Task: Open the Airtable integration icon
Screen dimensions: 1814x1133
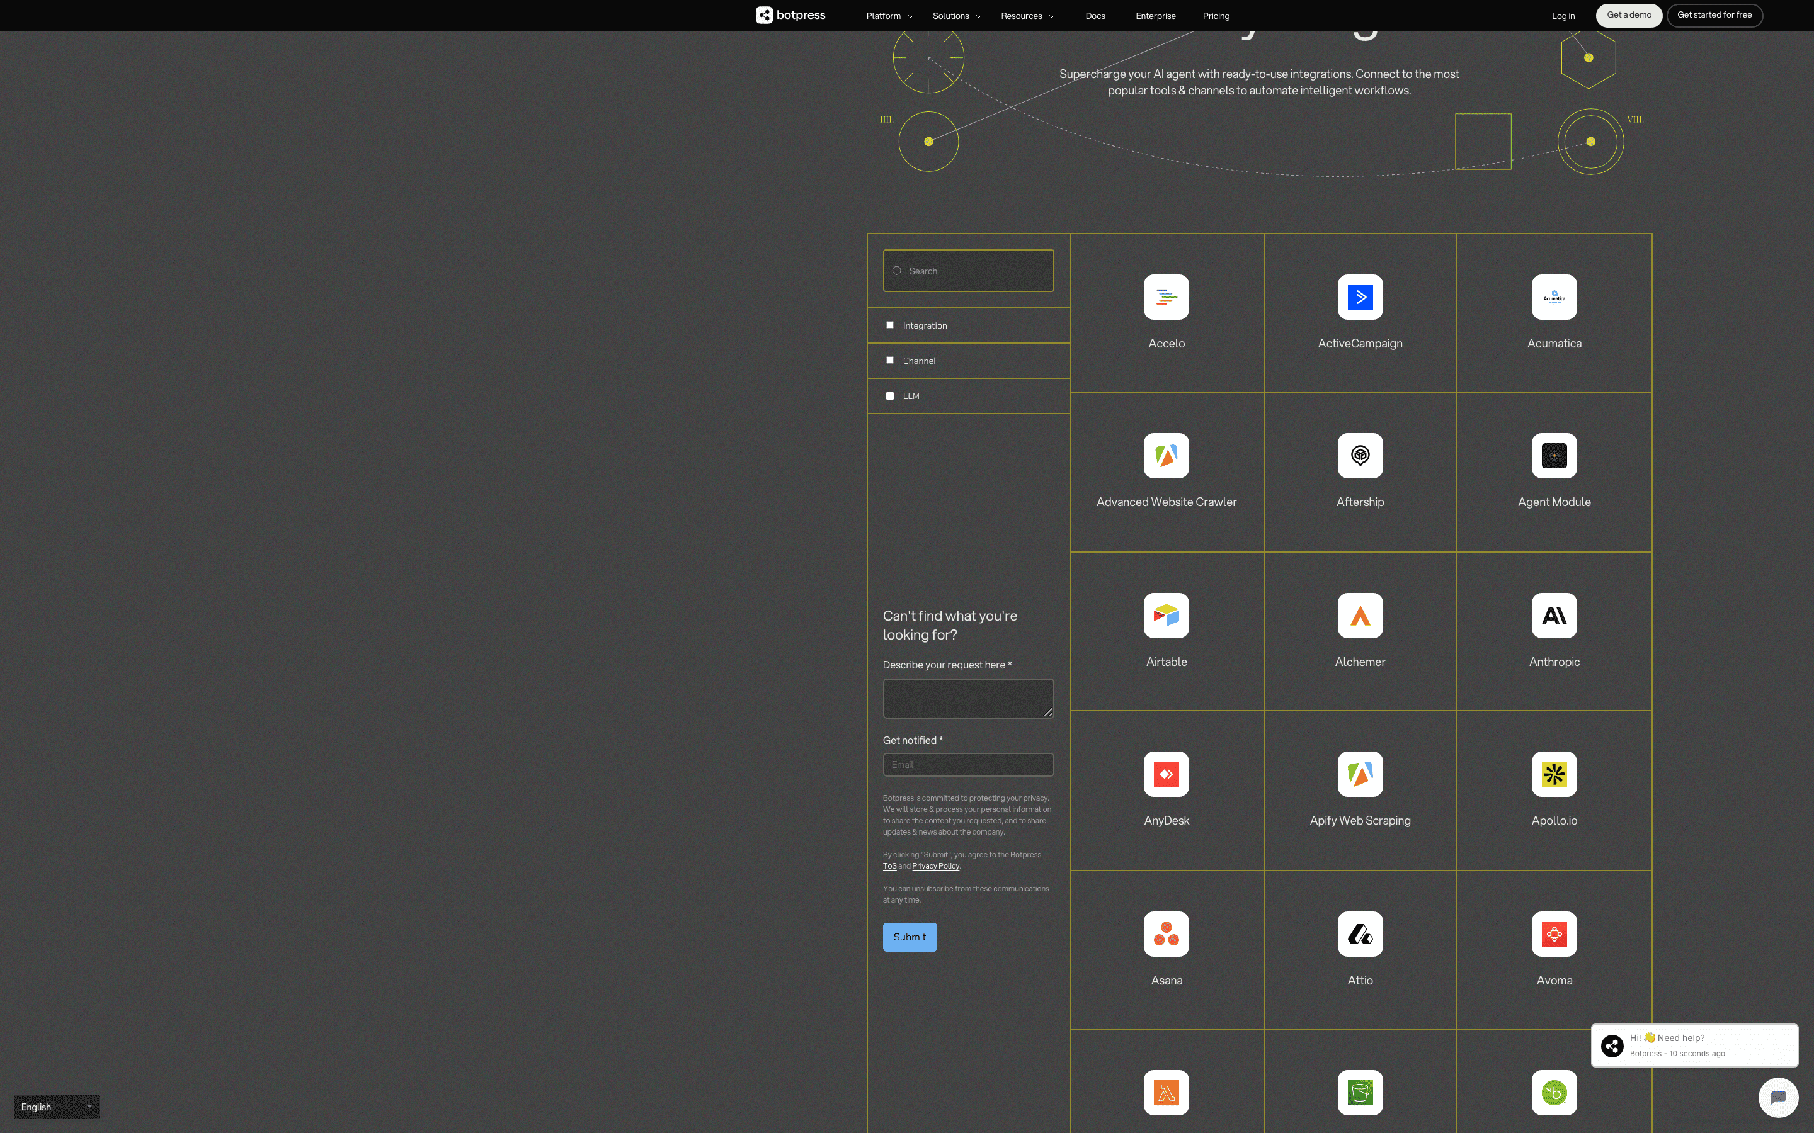Action: pos(1167,615)
